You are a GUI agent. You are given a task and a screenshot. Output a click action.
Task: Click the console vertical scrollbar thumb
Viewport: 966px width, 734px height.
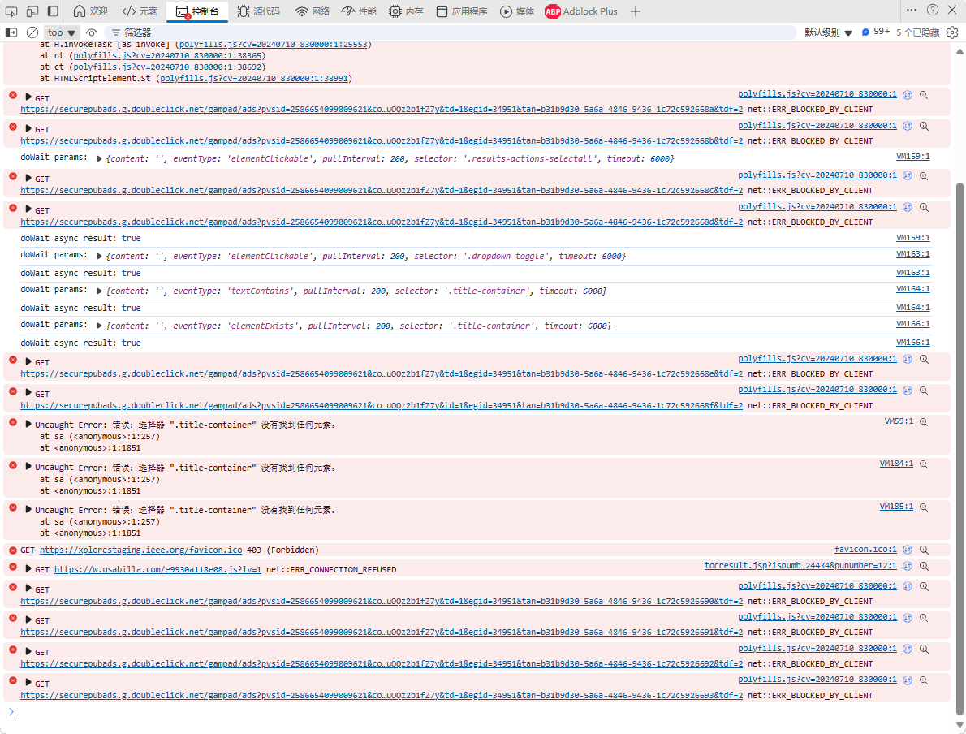[x=960, y=449]
